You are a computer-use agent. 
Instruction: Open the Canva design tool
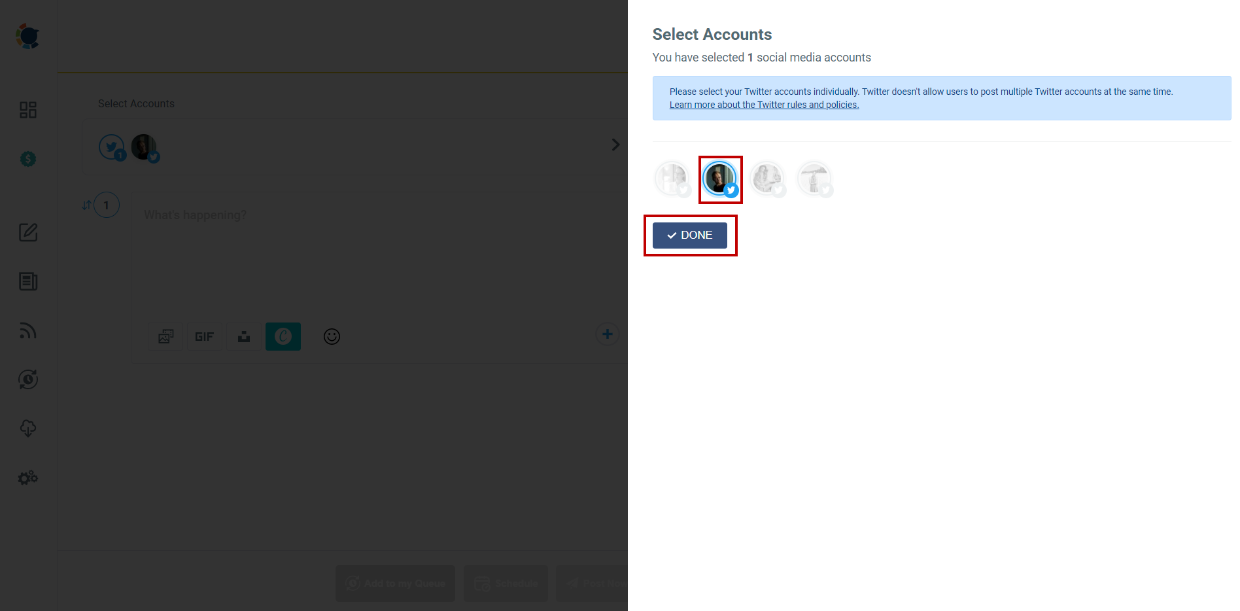283,336
